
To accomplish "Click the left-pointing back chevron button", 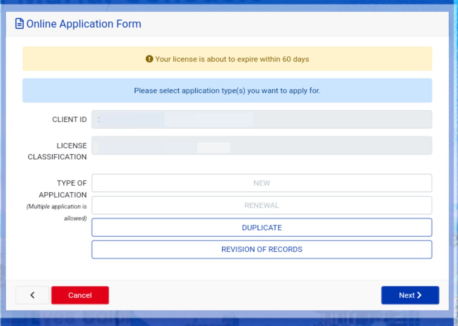I will 32,295.
